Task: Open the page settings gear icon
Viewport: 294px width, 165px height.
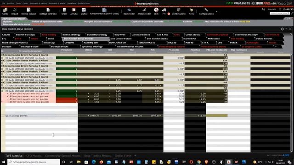Action: (x=283, y=29)
